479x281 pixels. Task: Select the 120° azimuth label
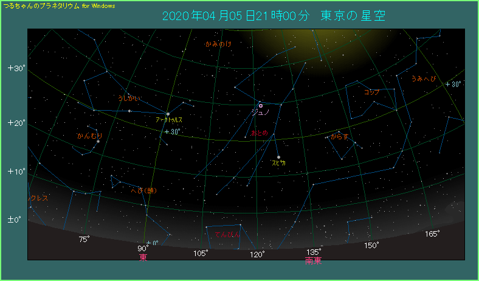tap(258, 254)
